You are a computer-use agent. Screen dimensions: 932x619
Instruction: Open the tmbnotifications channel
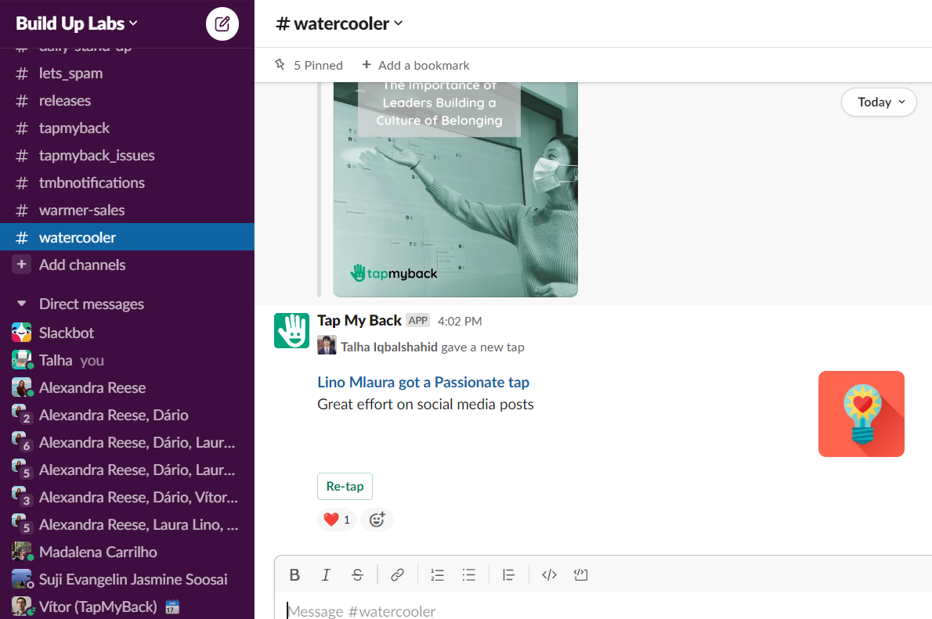point(127,182)
